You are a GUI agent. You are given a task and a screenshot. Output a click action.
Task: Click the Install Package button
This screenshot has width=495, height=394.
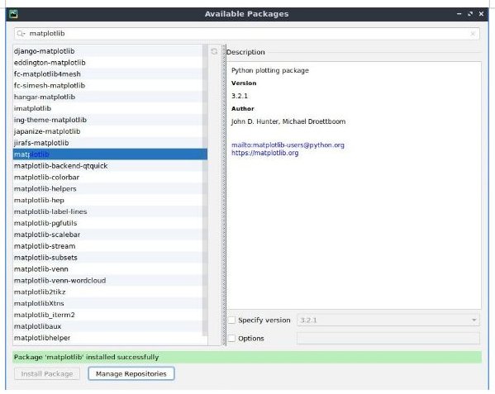point(47,374)
